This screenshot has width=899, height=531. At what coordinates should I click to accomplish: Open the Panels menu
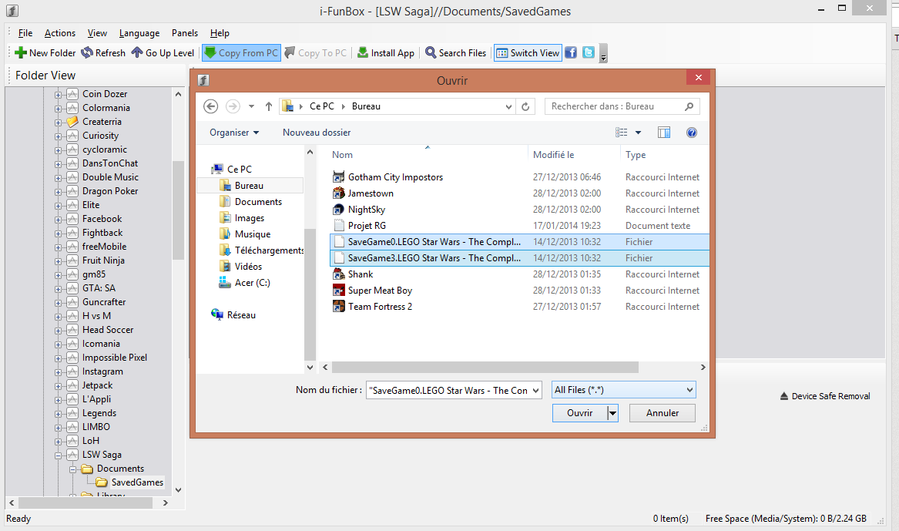(185, 33)
